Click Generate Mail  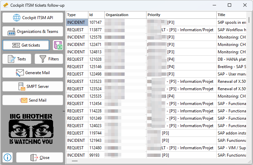(x=33, y=73)
